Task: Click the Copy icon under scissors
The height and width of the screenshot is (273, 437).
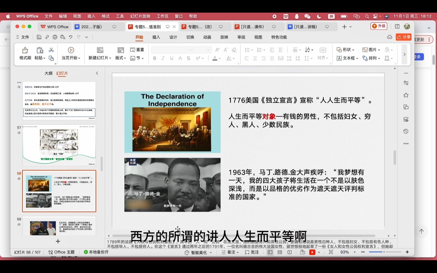Action: [51, 58]
